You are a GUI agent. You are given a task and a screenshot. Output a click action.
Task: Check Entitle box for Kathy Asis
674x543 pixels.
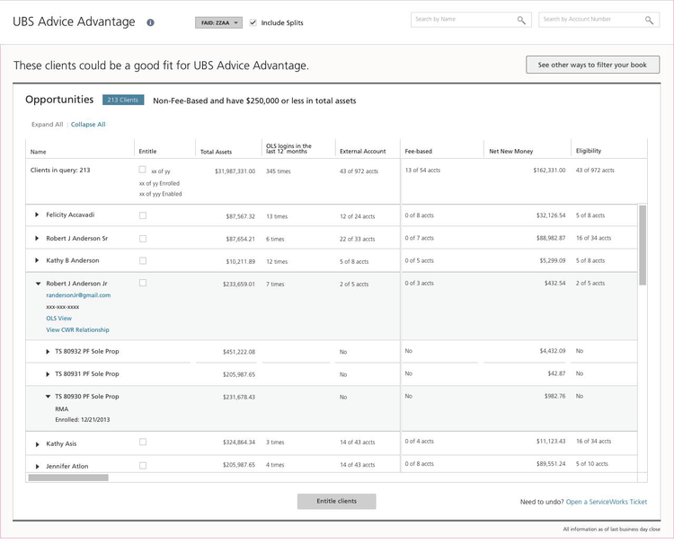(143, 442)
